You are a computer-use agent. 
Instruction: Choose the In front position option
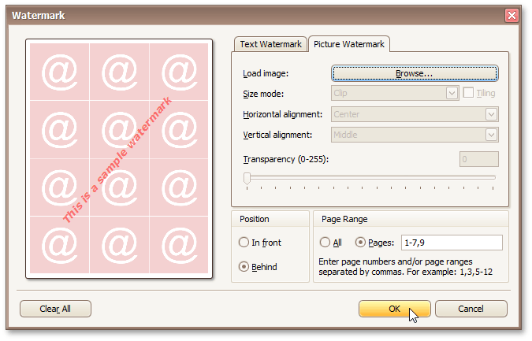pyautogui.click(x=244, y=243)
